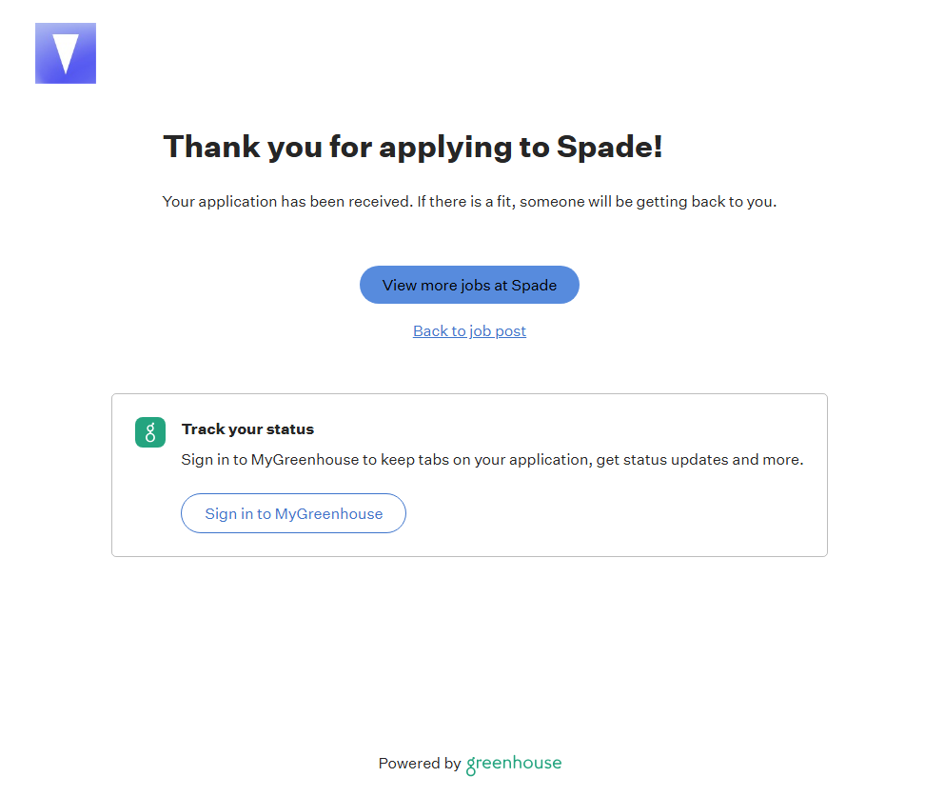Click the green Greenhouse icon beside Track your status
Viewport: 925px width, 797px height.
150,432
